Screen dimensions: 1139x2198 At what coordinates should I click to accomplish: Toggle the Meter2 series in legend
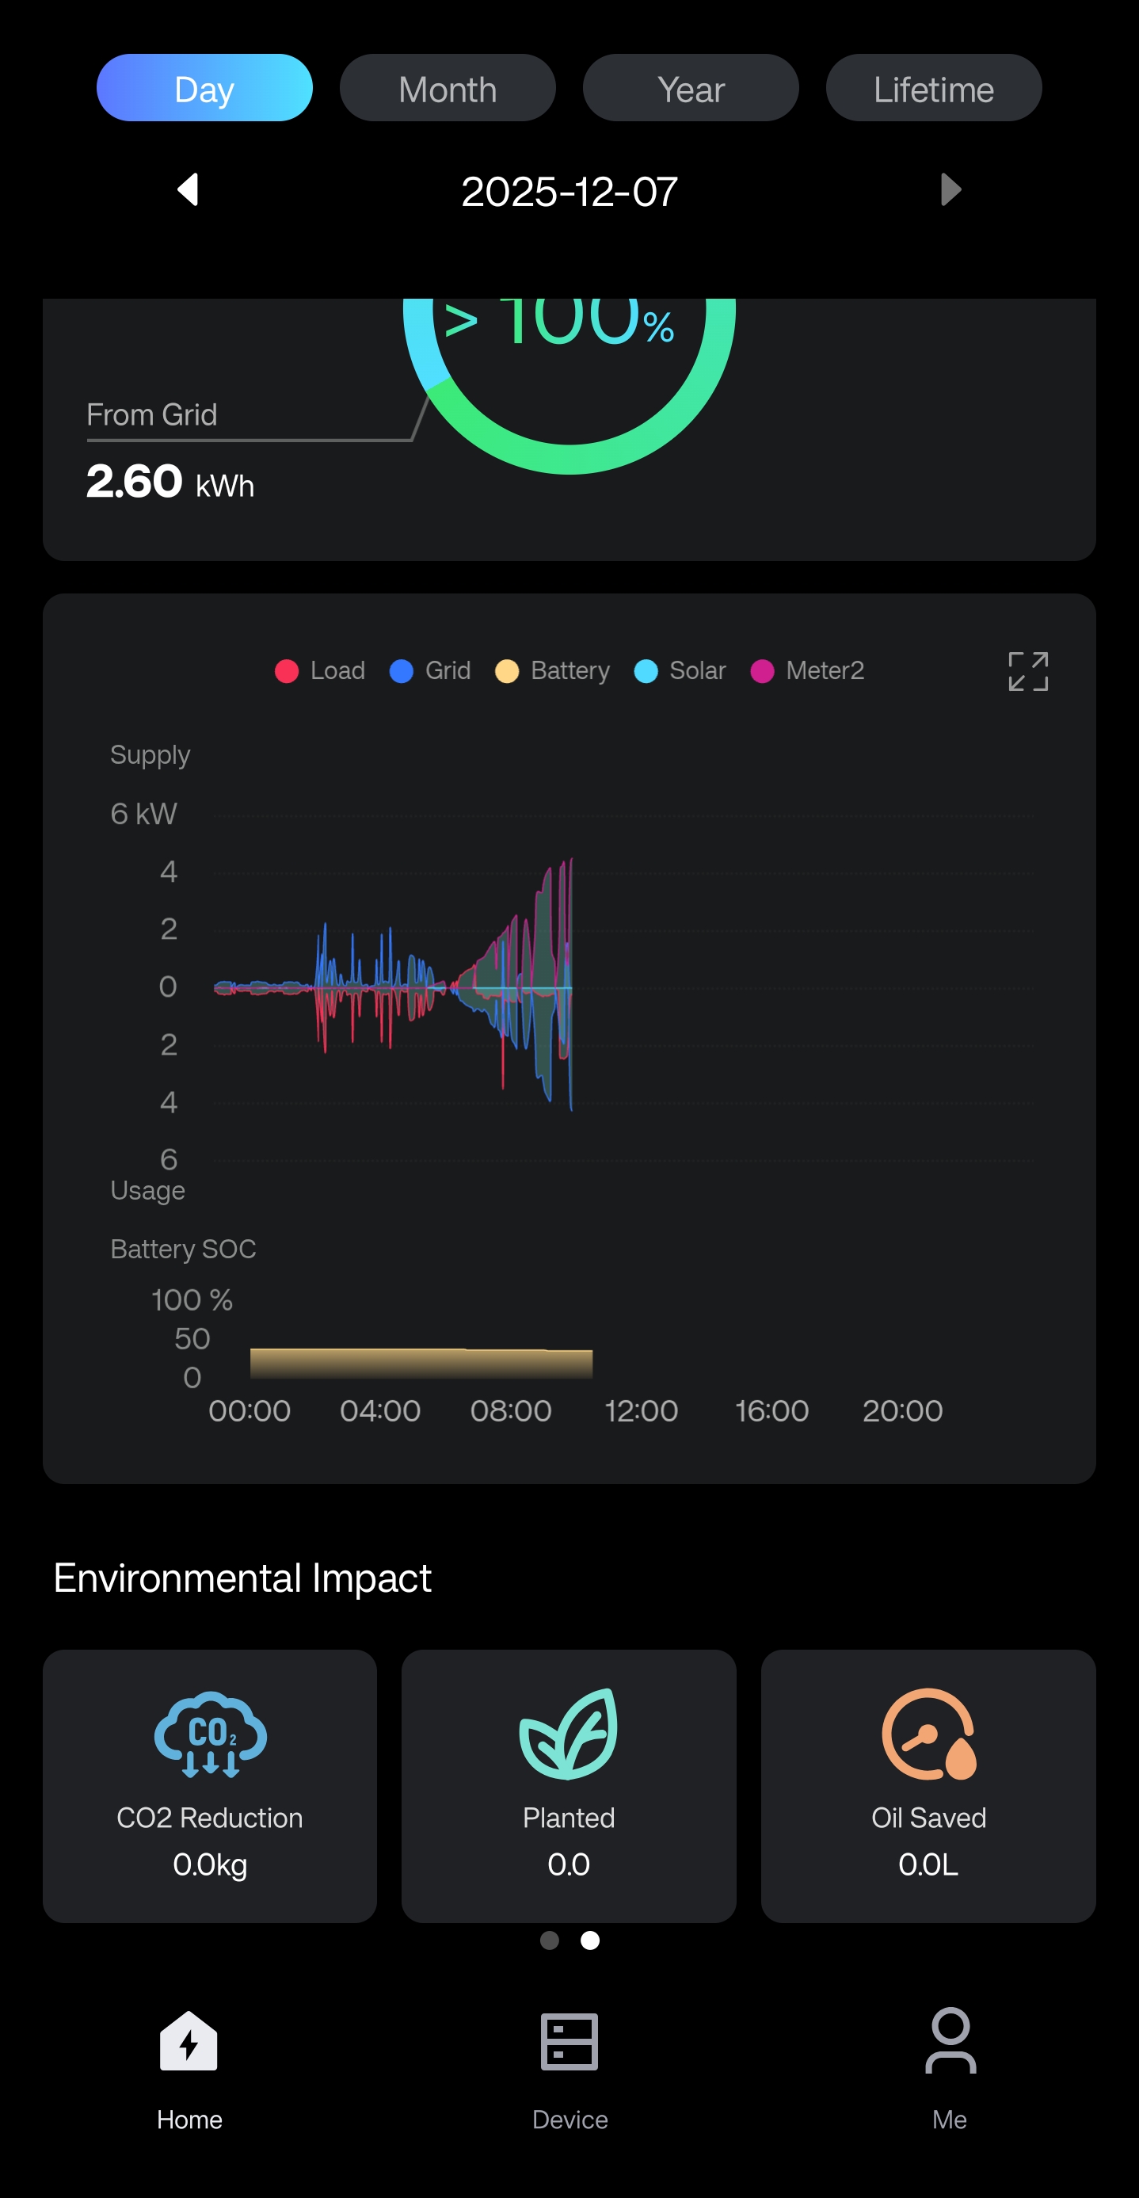click(x=808, y=670)
